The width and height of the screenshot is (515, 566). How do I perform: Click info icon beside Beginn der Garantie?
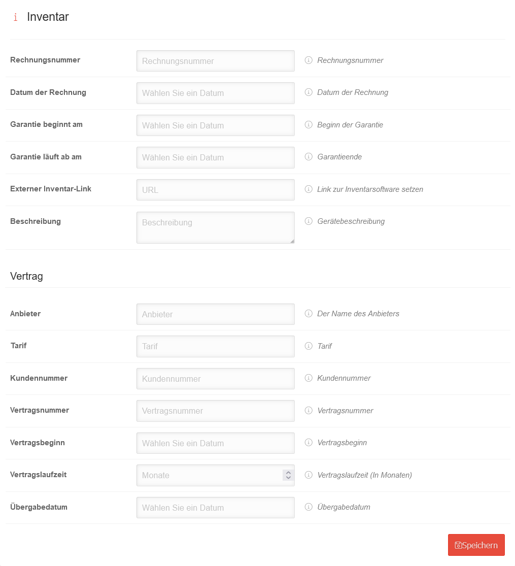click(x=308, y=125)
